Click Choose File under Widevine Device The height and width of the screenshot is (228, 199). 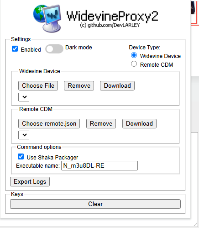(x=38, y=85)
